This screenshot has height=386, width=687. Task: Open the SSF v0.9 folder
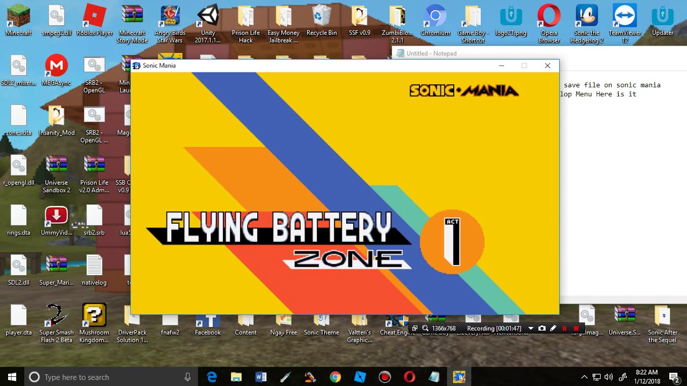[360, 21]
